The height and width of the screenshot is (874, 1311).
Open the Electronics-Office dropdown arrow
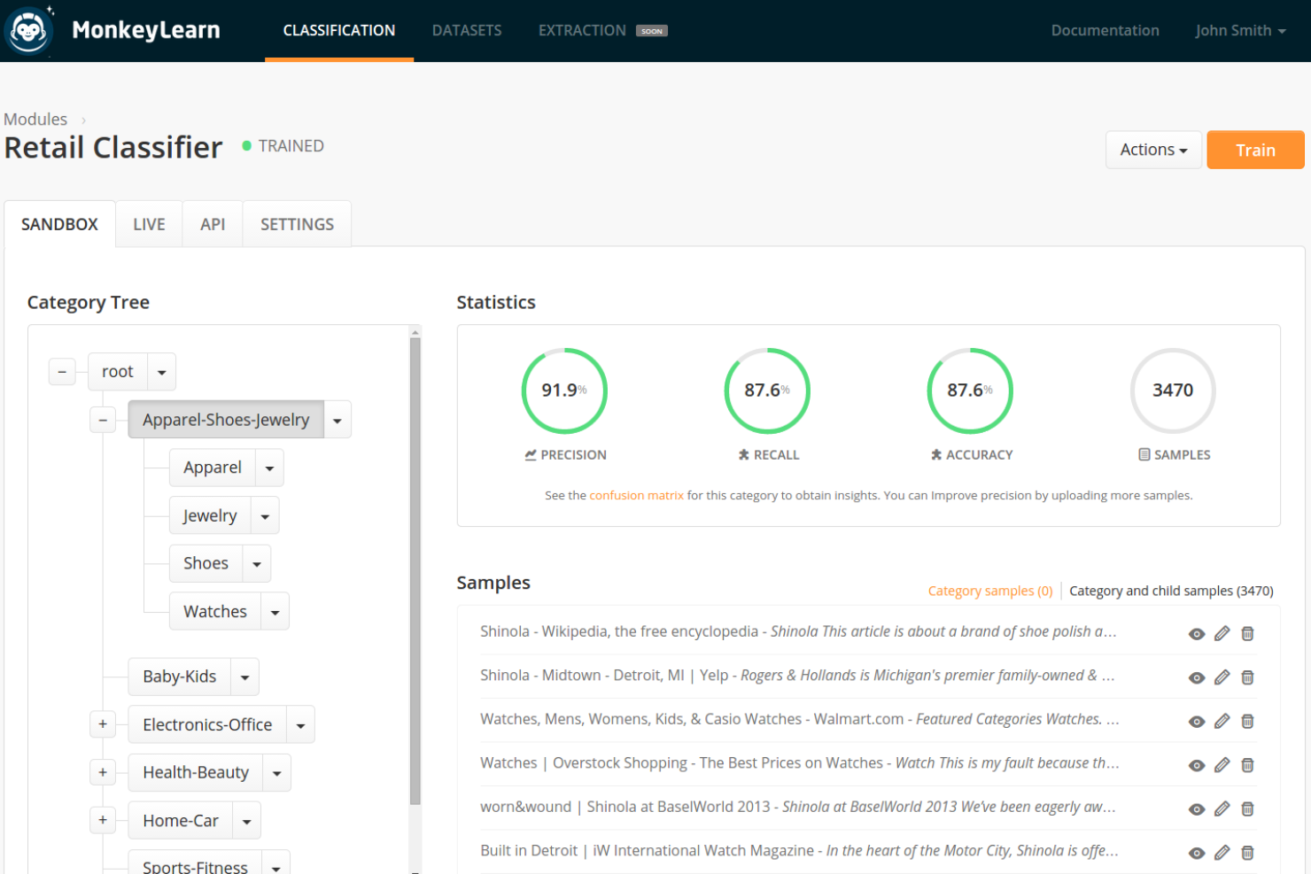300,724
